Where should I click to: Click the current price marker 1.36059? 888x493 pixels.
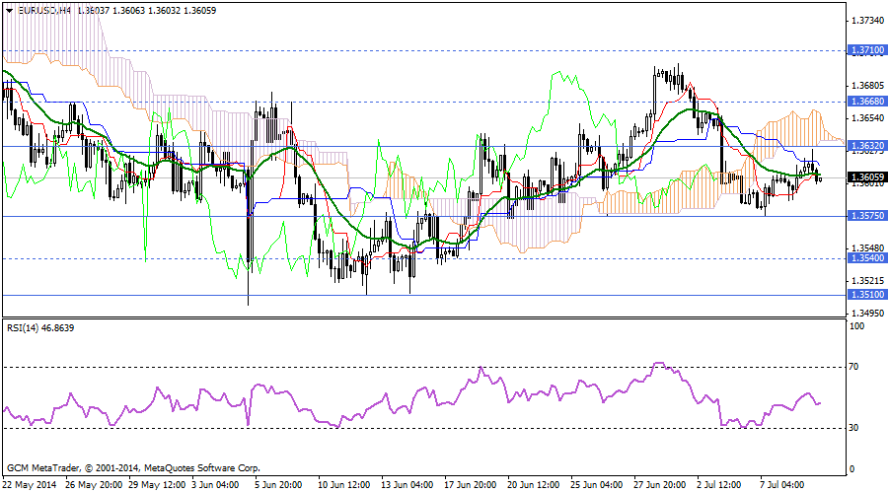tap(867, 177)
